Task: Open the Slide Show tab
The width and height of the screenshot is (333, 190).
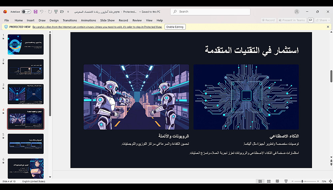Action: pyautogui.click(x=108, y=20)
